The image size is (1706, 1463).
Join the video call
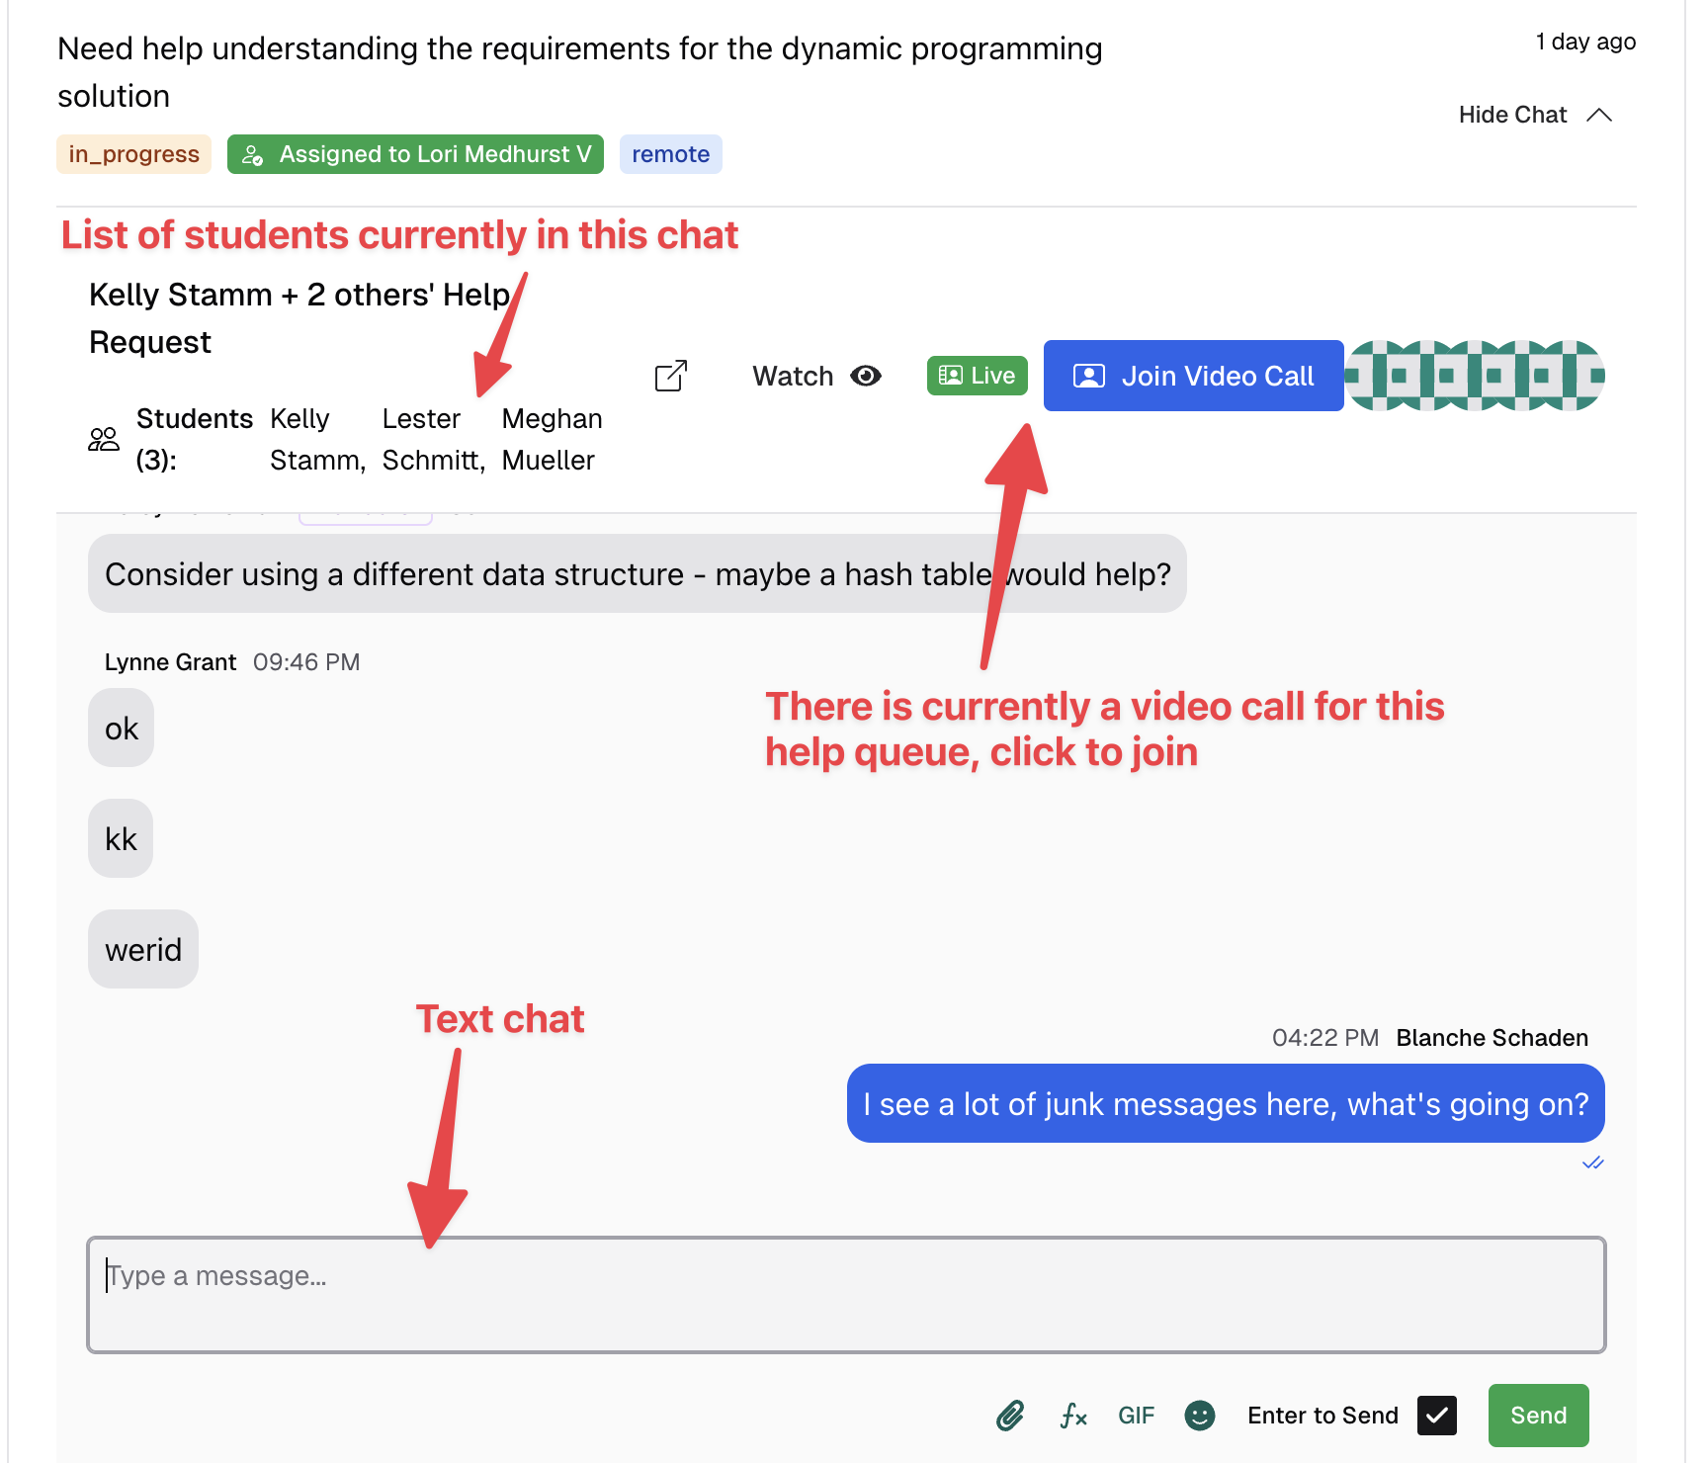1193,376
